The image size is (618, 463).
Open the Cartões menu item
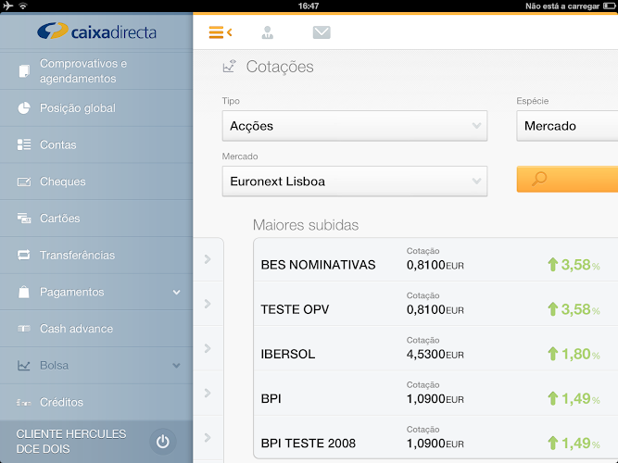click(96, 218)
